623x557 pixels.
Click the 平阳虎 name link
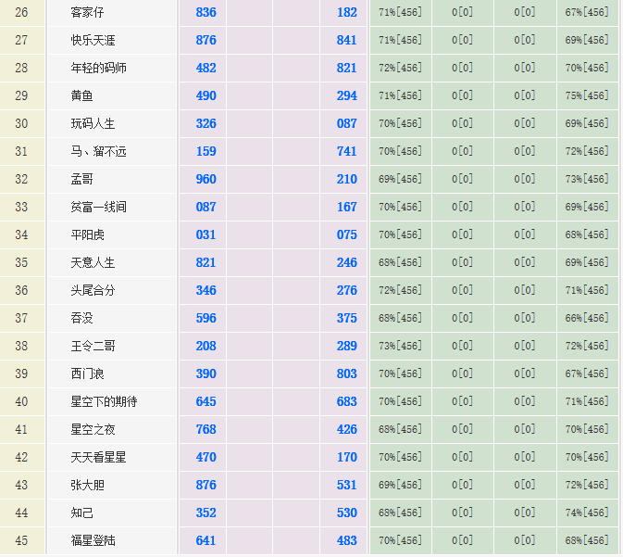click(x=87, y=234)
